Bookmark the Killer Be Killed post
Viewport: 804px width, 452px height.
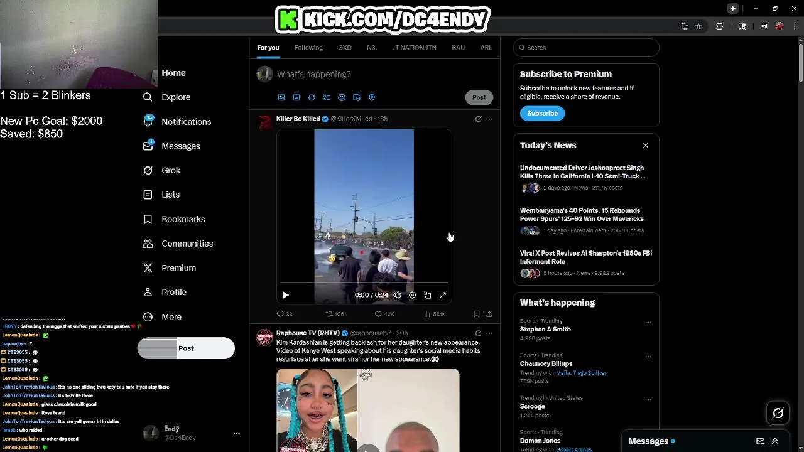[x=477, y=314]
